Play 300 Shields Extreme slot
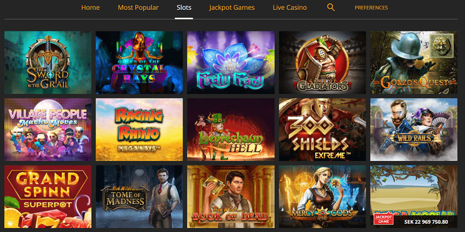The image size is (465, 232). pos(323,130)
